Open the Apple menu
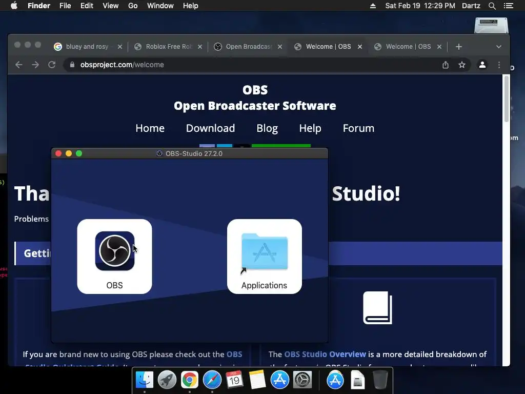 pyautogui.click(x=14, y=6)
